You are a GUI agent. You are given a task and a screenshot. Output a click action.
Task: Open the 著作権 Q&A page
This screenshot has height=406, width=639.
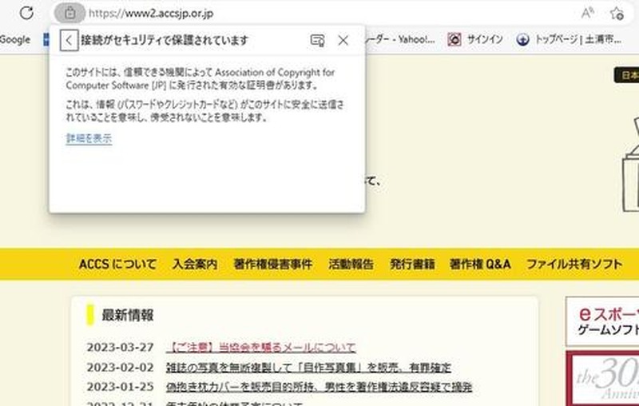[x=479, y=265]
